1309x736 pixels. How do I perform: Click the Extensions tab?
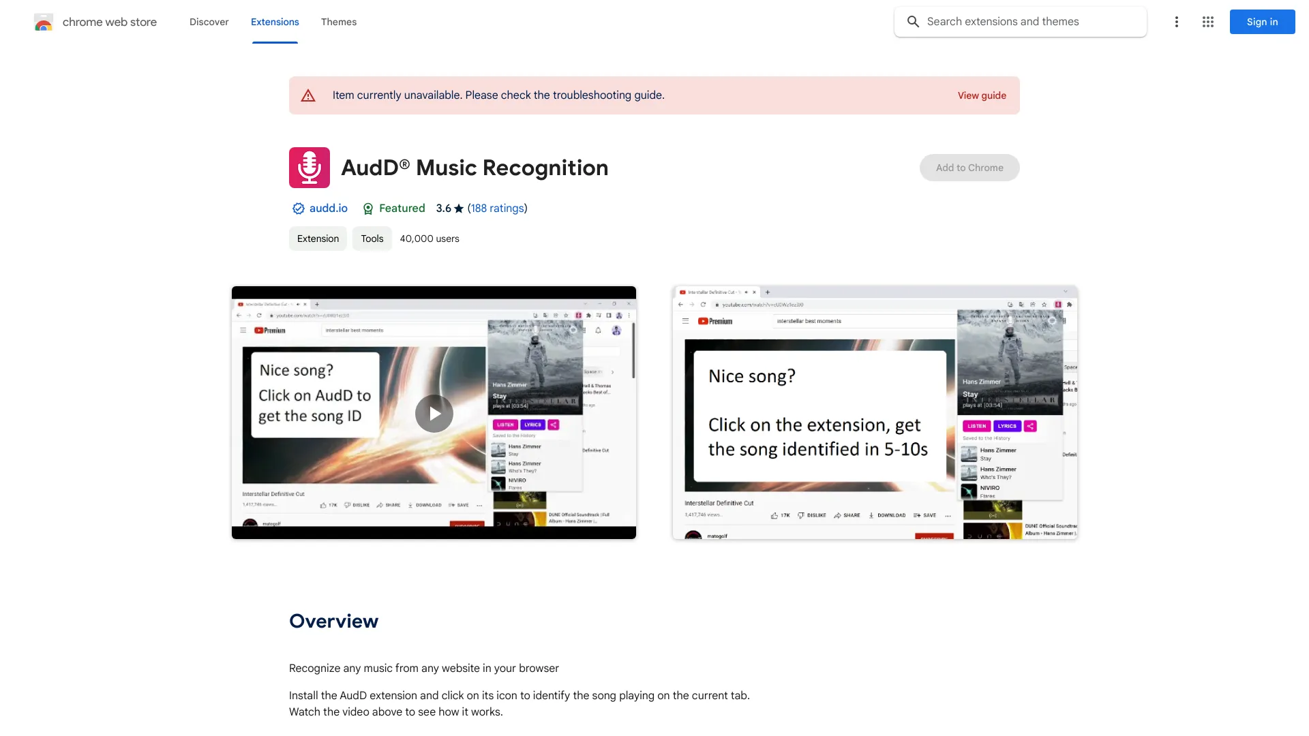point(274,22)
